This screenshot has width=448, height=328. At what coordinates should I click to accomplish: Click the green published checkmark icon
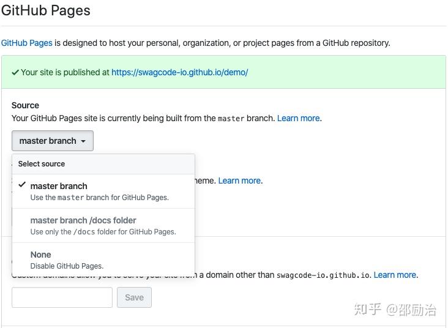tap(15, 72)
